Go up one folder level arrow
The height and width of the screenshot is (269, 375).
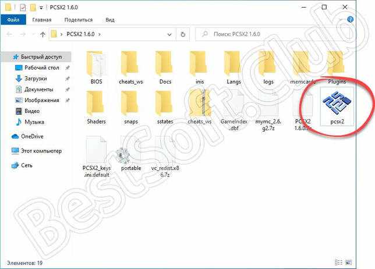click(x=43, y=34)
